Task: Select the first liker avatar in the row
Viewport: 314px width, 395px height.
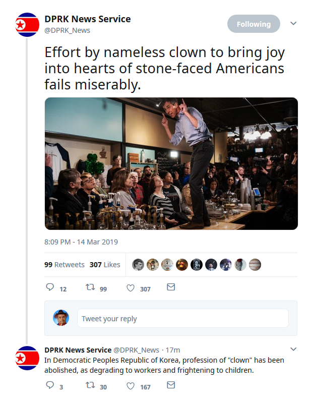Action: coord(138,265)
